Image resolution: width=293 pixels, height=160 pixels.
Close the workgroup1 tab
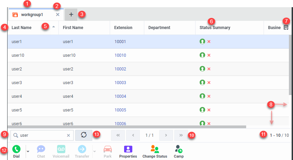click(x=57, y=15)
